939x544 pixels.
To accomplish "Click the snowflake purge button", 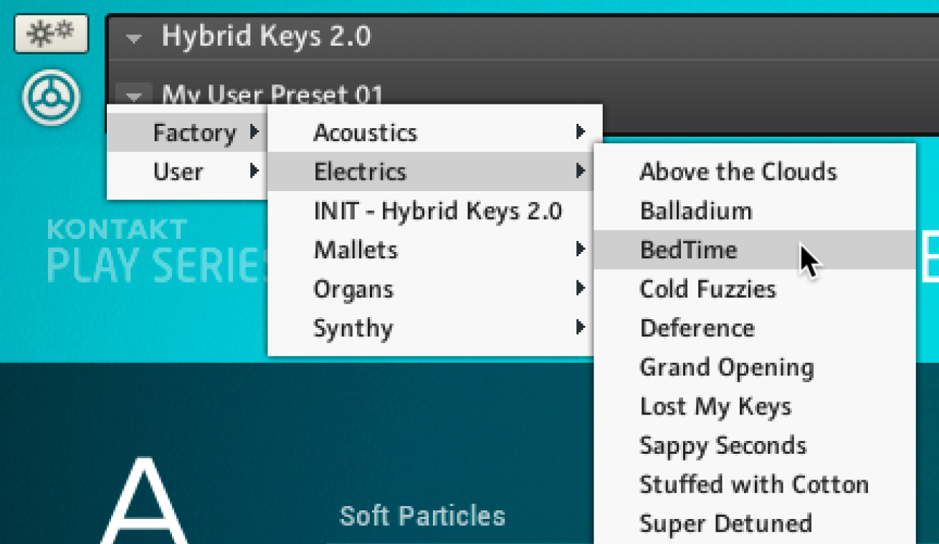I will pos(51,34).
